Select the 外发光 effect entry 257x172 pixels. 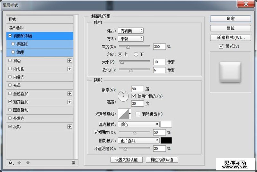19,119
